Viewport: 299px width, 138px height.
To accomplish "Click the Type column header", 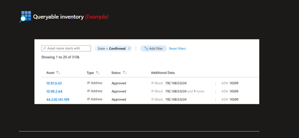I will point(90,72).
